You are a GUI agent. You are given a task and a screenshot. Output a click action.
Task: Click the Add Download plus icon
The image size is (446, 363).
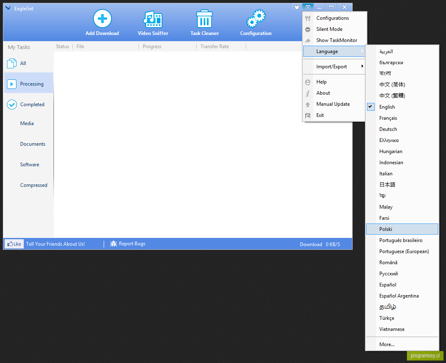(x=102, y=19)
